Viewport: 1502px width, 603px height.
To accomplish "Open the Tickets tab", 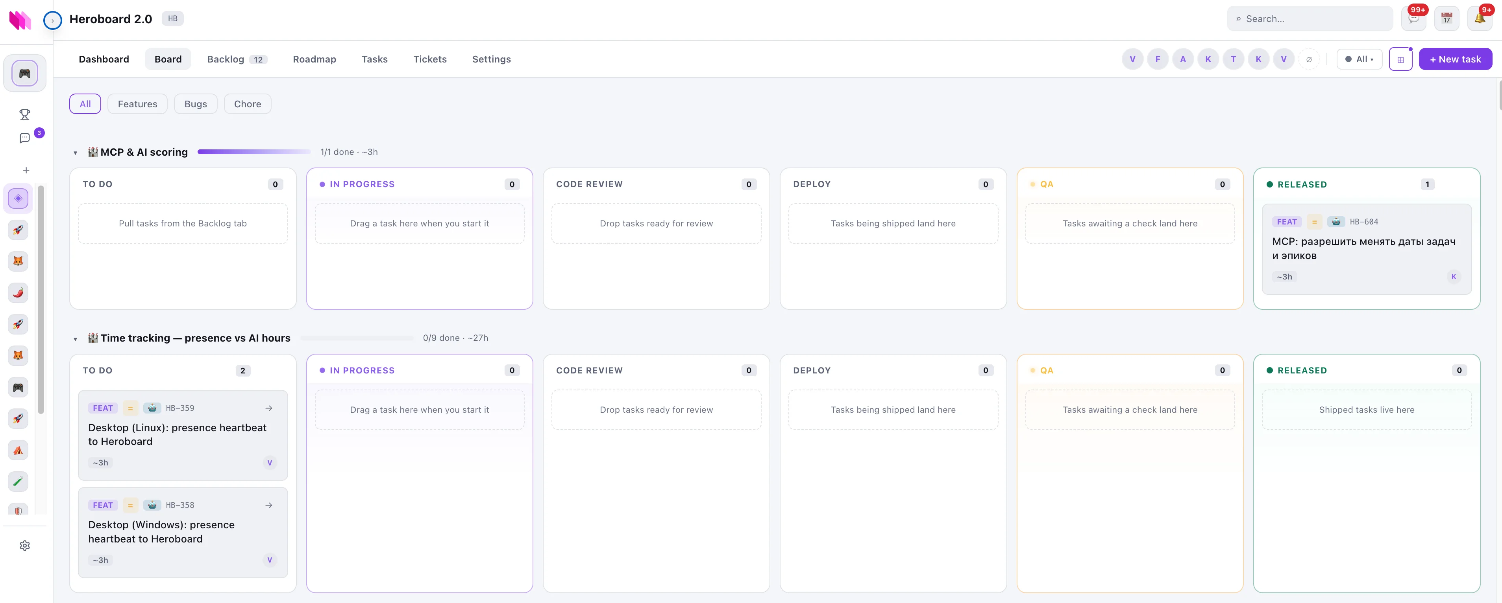I will (x=430, y=59).
